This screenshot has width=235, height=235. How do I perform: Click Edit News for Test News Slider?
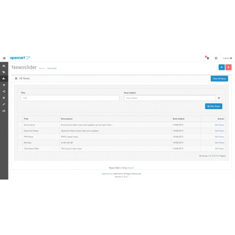219,149
